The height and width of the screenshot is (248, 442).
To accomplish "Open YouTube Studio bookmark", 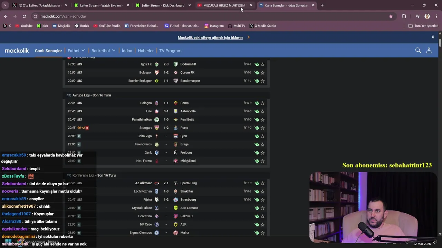I will pyautogui.click(x=107, y=26).
